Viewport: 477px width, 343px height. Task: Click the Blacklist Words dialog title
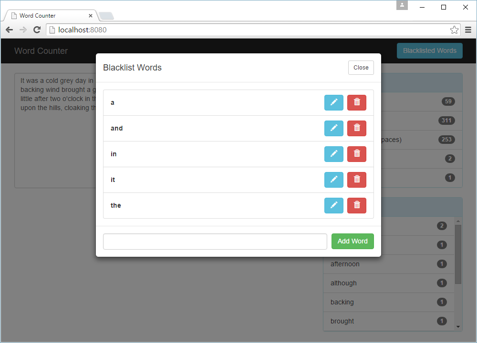point(132,68)
